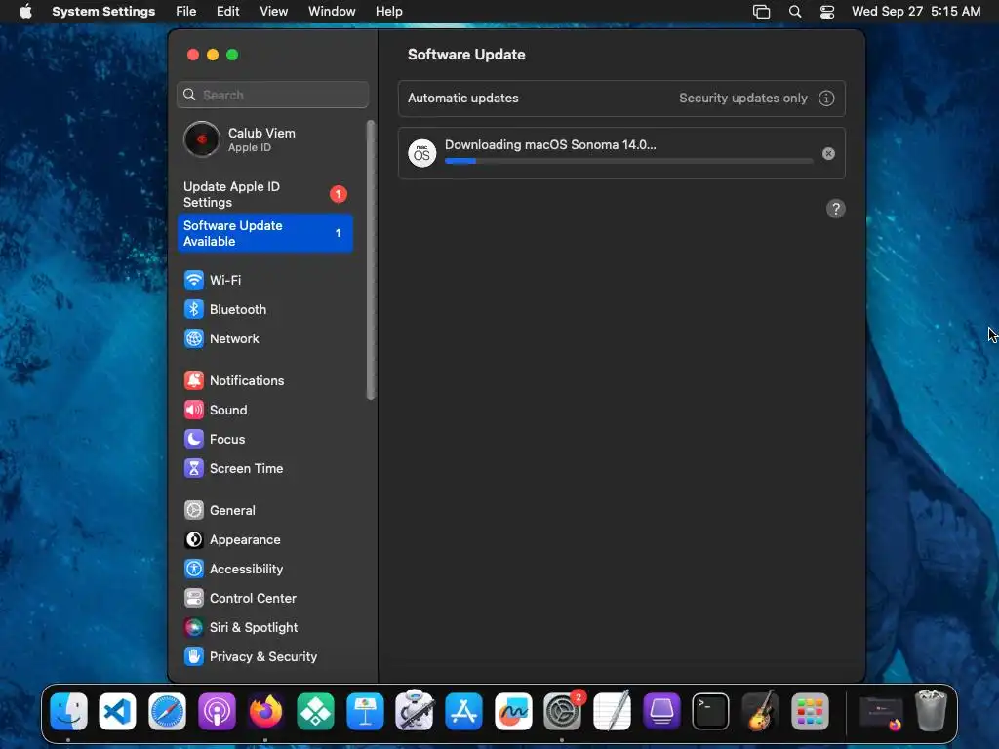Open Launchpad from the Dock
This screenshot has width=999, height=749.
810,711
